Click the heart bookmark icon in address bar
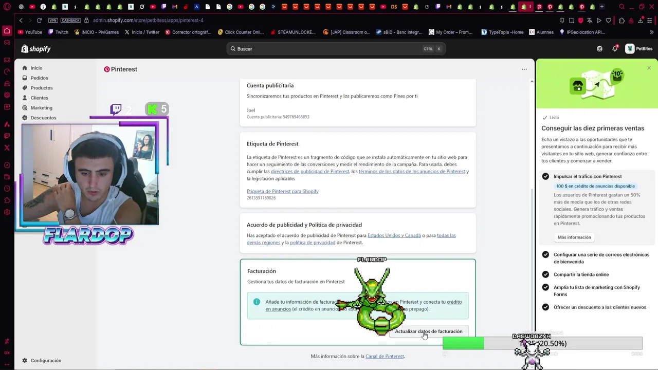This screenshot has width=658, height=370. (609, 21)
